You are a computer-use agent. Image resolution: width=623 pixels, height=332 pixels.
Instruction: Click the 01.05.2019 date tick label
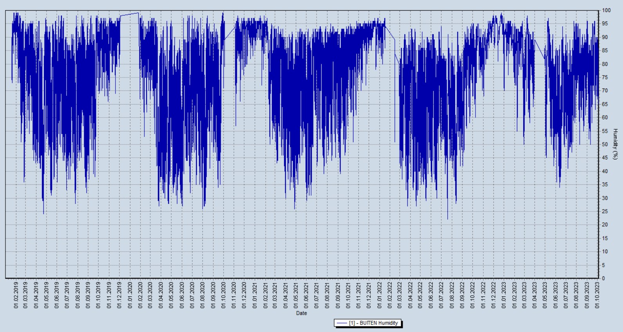click(x=47, y=295)
